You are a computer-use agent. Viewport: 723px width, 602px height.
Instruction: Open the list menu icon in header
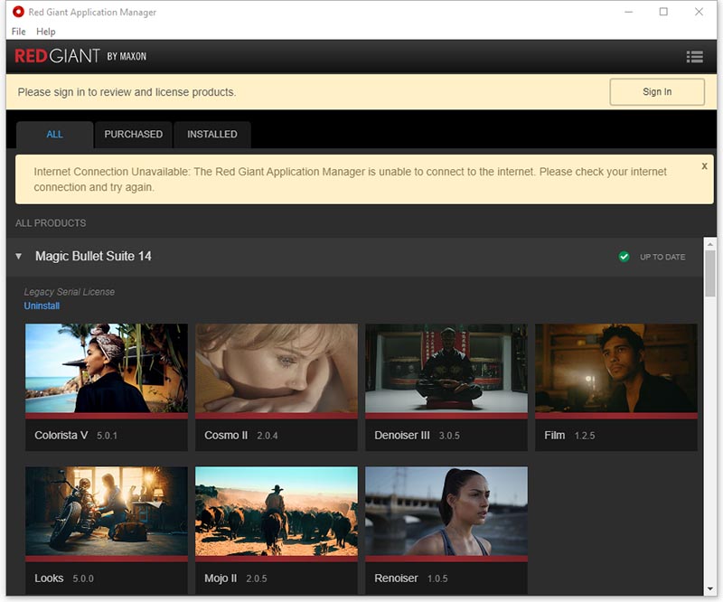(694, 57)
